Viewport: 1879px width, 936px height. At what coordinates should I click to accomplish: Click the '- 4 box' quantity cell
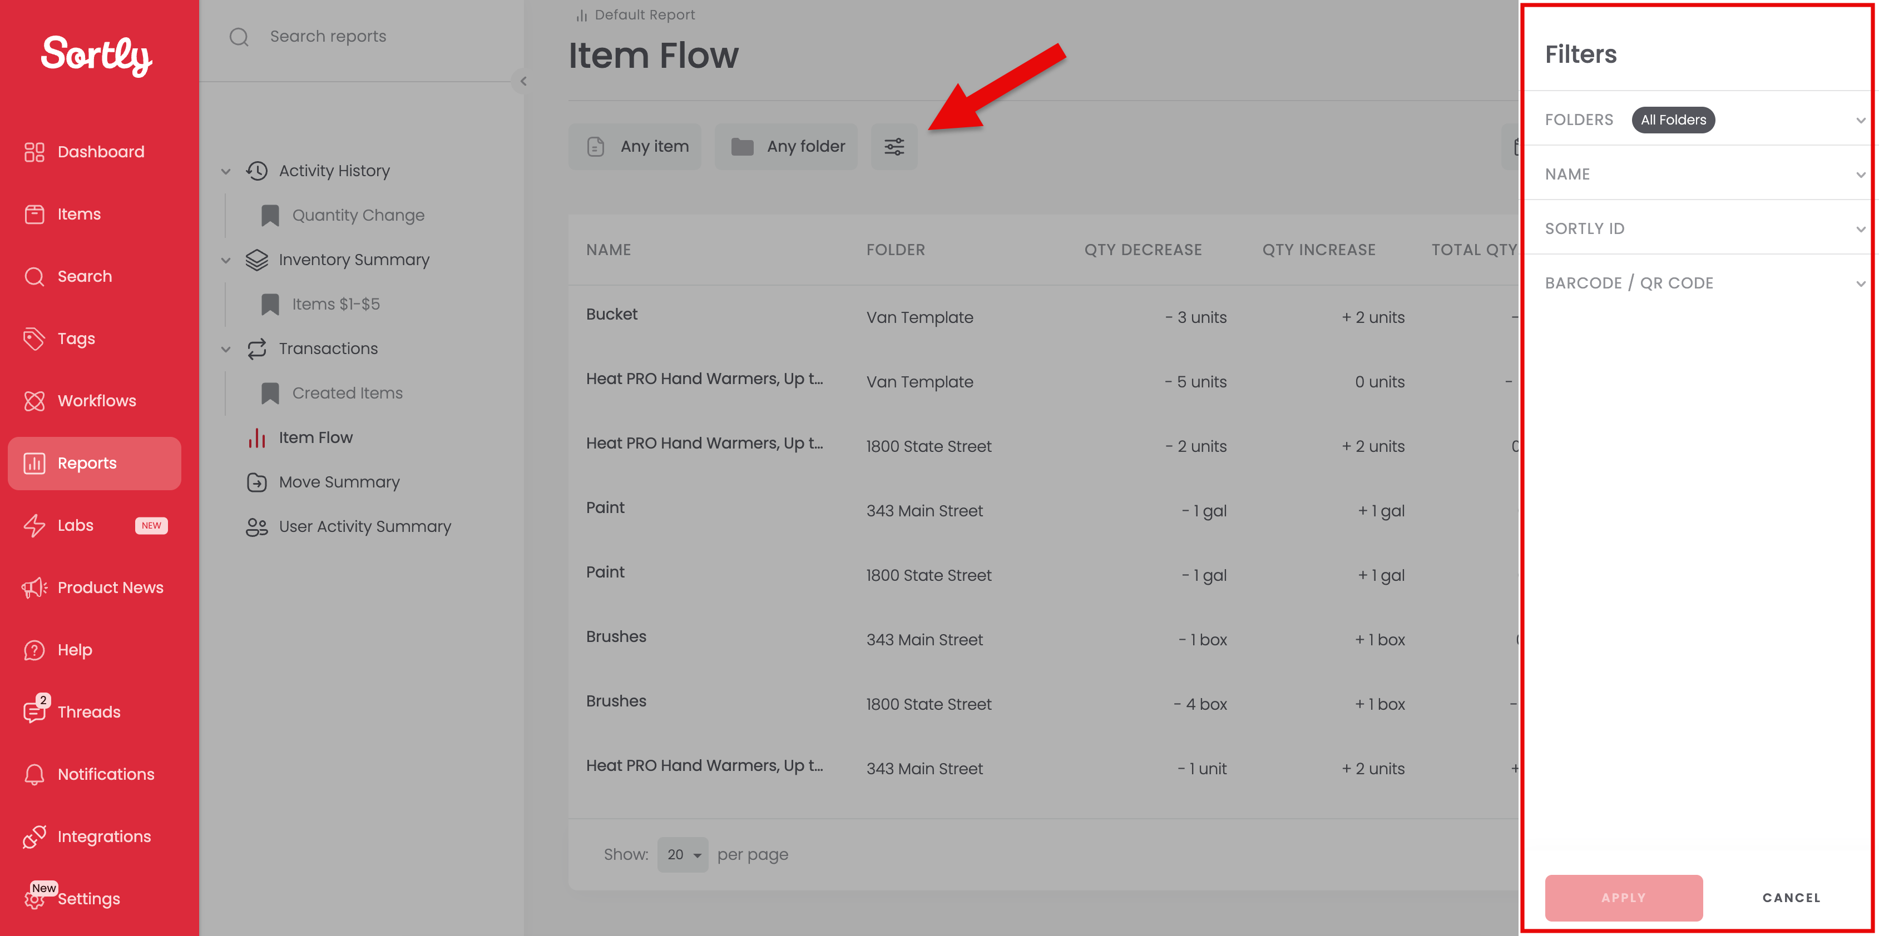(1200, 704)
